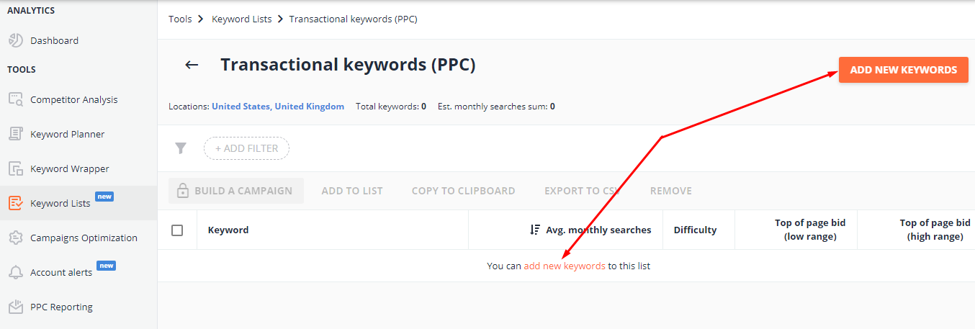
Task: Select the Keyword Planner icon
Action: tap(16, 135)
